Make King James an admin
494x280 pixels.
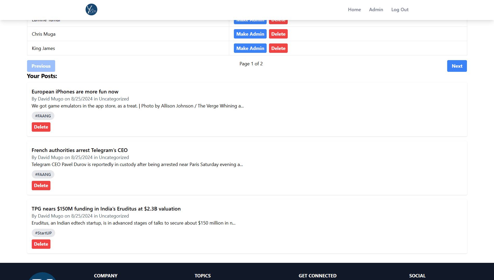[250, 48]
